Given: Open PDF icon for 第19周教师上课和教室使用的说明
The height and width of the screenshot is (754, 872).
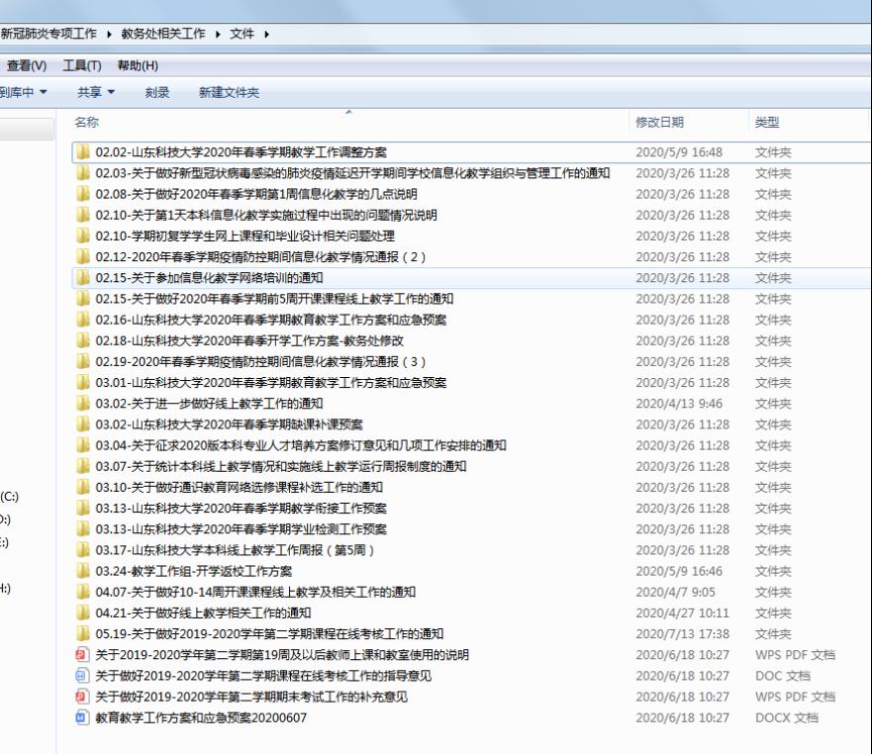Looking at the screenshot, I should pyautogui.click(x=83, y=655).
